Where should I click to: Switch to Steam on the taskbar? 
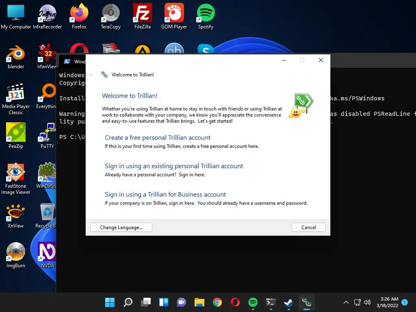[x=289, y=302]
